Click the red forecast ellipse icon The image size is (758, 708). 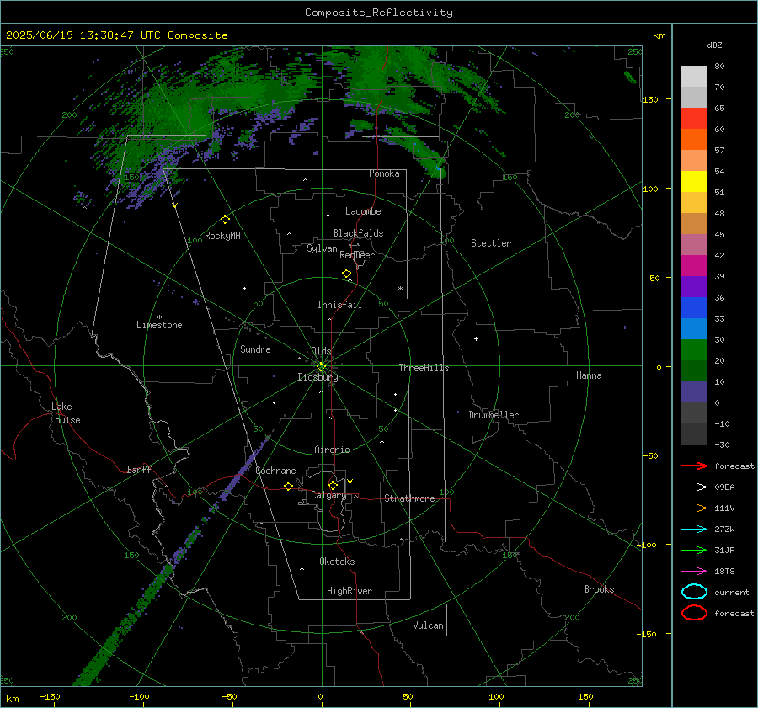(694, 613)
